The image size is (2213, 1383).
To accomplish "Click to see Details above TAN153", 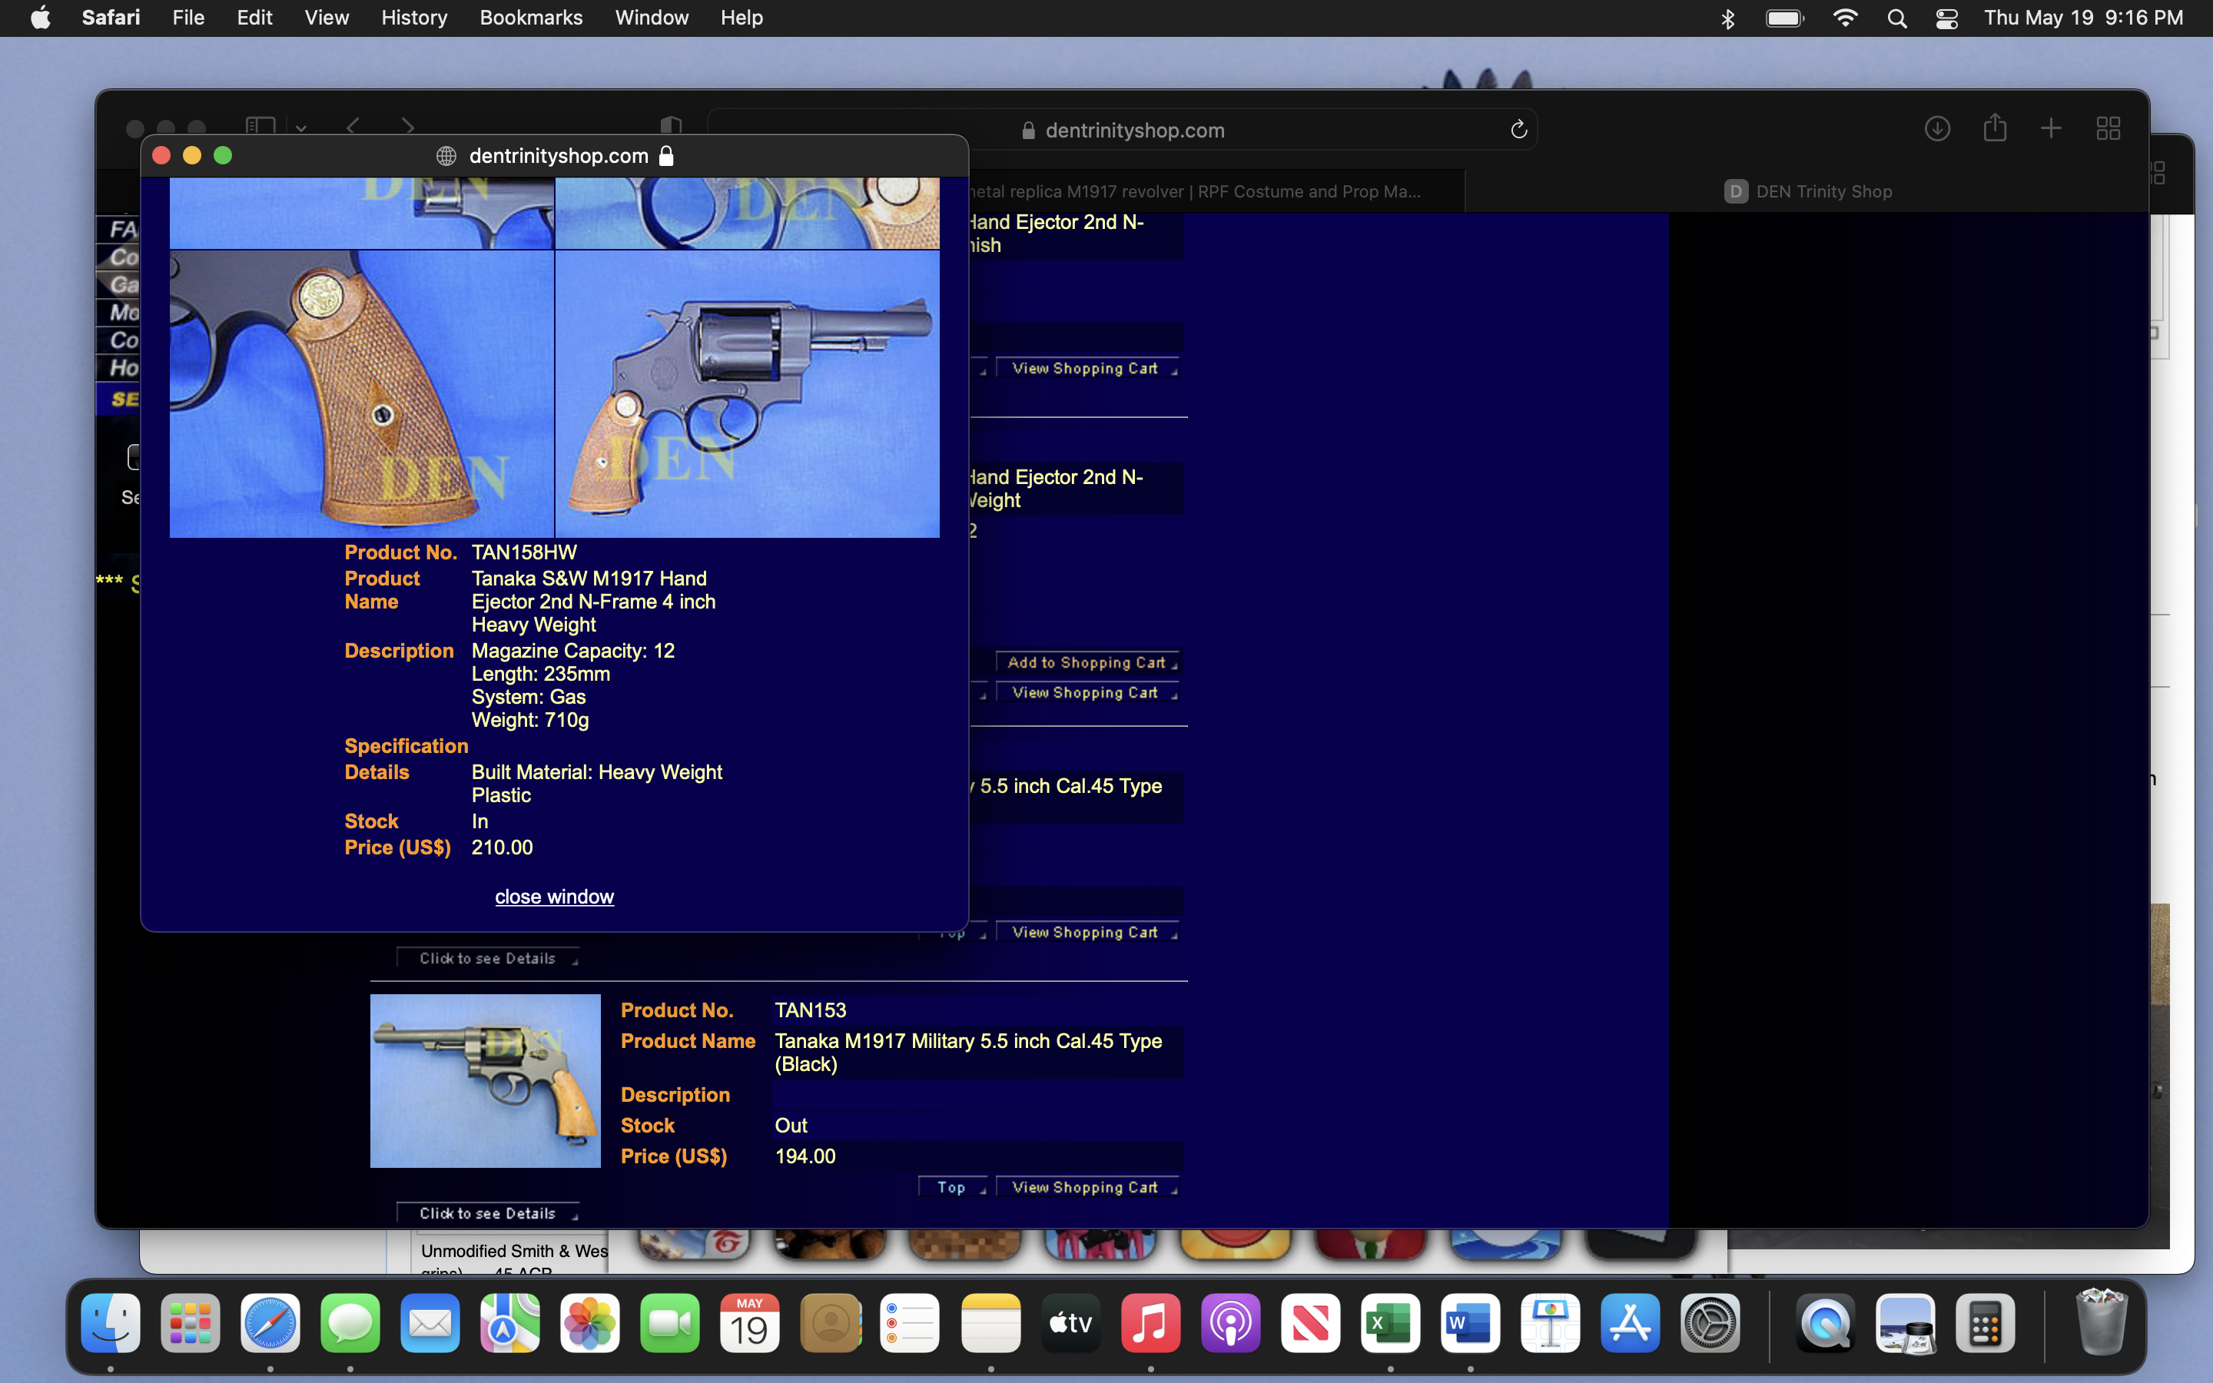I will (489, 959).
